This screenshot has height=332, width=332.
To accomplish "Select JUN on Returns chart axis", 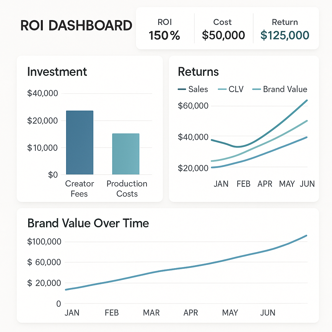I will click(x=307, y=184).
